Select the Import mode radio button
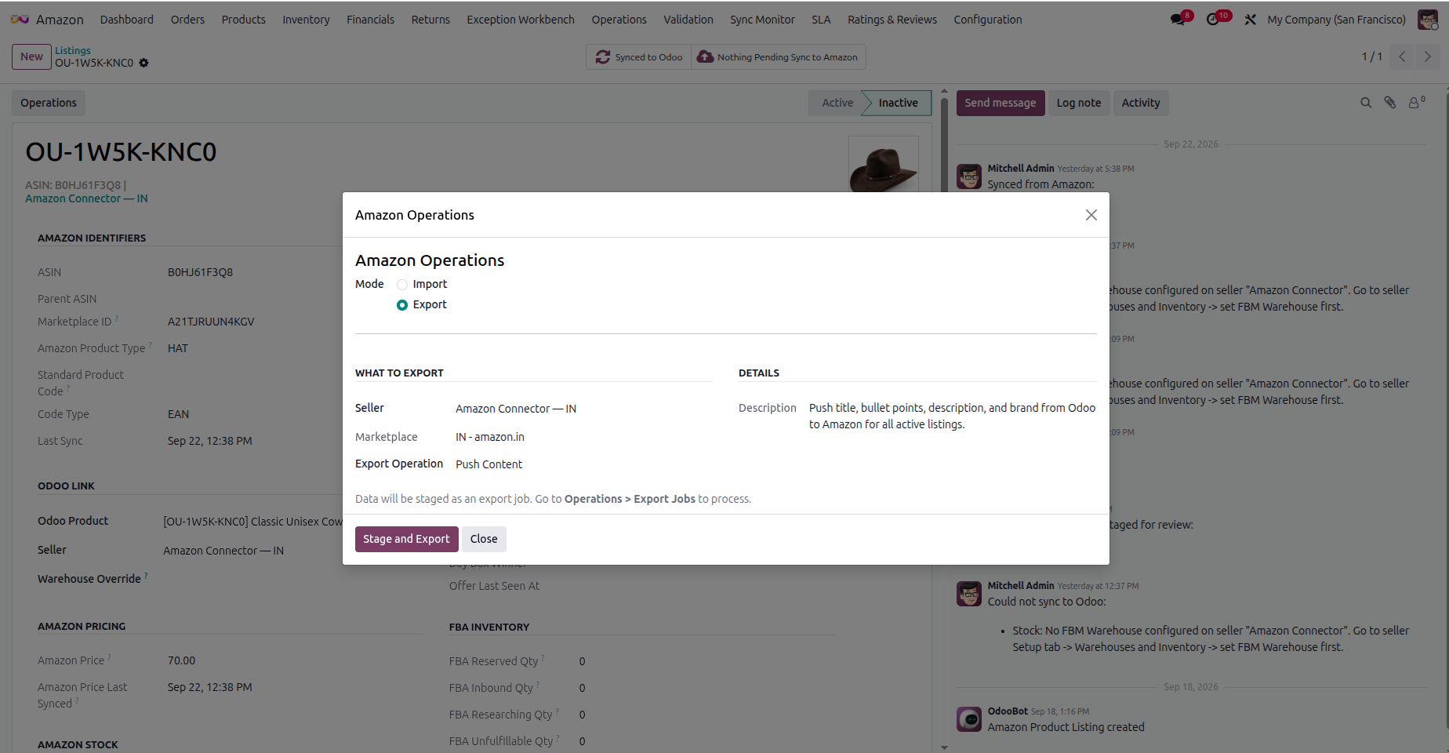 pos(402,285)
